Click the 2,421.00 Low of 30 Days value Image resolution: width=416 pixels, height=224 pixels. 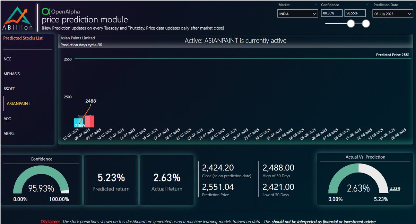click(279, 187)
